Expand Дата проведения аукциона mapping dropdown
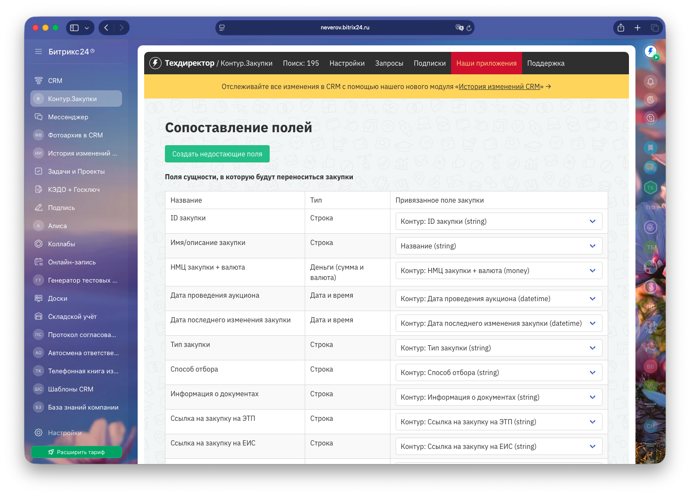The height and width of the screenshot is (496, 690). 499,299
